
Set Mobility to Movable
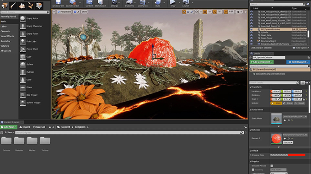tap(300, 103)
